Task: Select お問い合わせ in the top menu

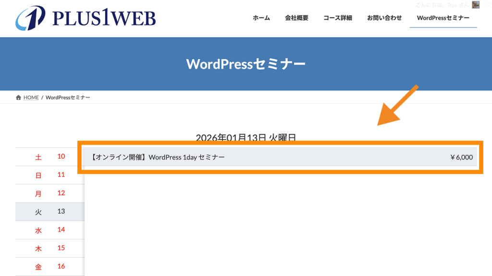Action: pyautogui.click(x=384, y=18)
